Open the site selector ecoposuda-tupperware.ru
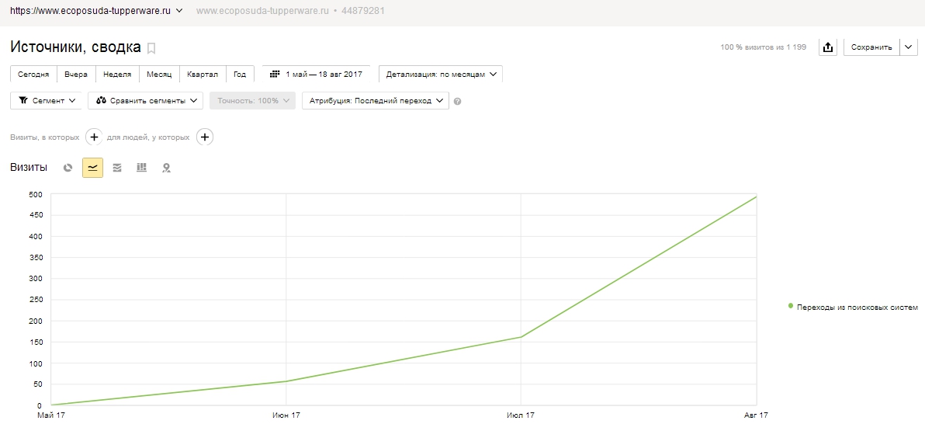The image size is (925, 431). (96, 11)
